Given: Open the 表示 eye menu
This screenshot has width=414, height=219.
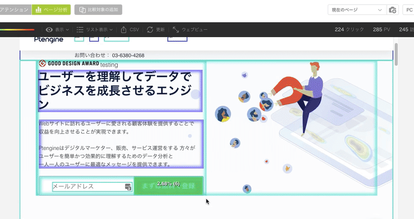Looking at the screenshot, I should pyautogui.click(x=57, y=30).
